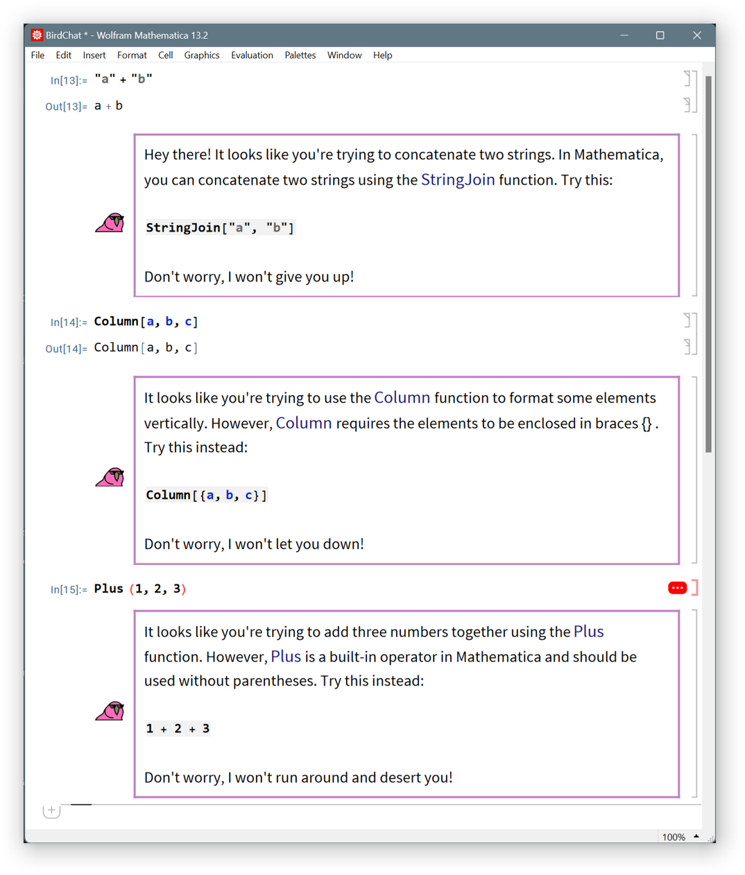This screenshot has height=875, width=745.
Task: Select the Out[14] cell bracket
Action: click(689, 347)
